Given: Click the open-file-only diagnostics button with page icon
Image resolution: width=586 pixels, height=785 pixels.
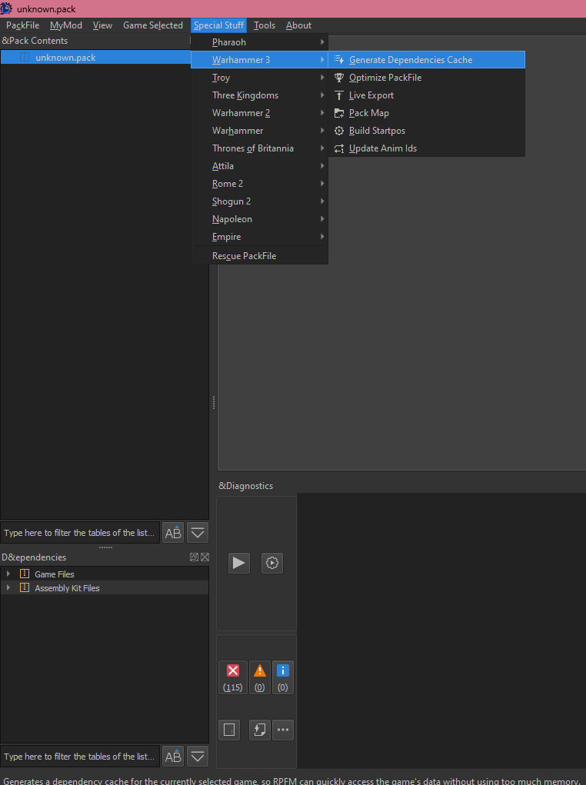Looking at the screenshot, I should 229,730.
